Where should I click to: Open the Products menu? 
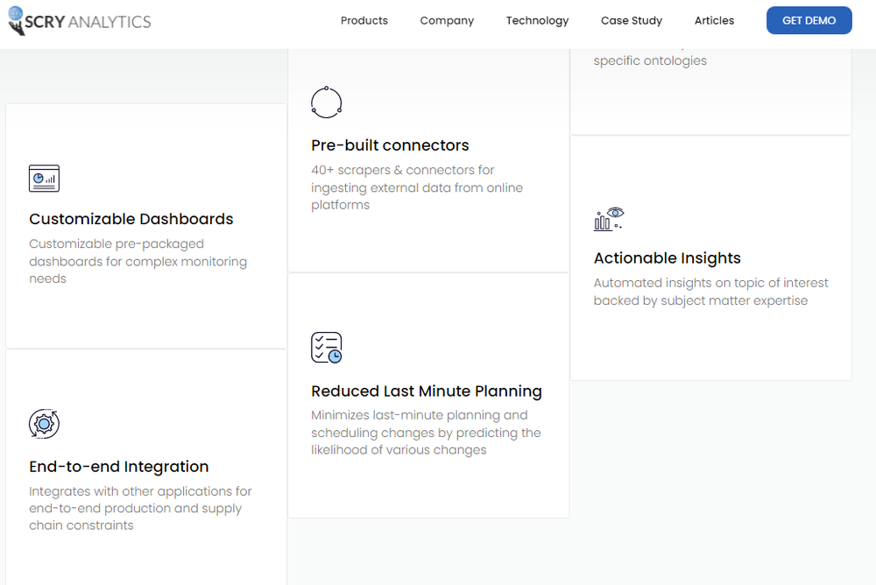364,21
